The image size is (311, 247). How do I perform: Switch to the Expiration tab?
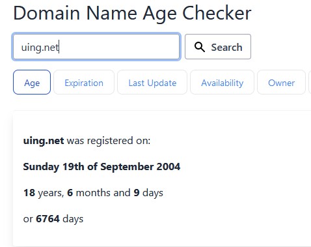point(84,82)
